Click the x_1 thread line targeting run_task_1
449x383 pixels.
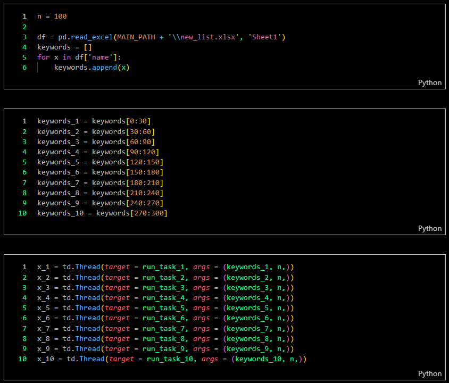click(165, 267)
